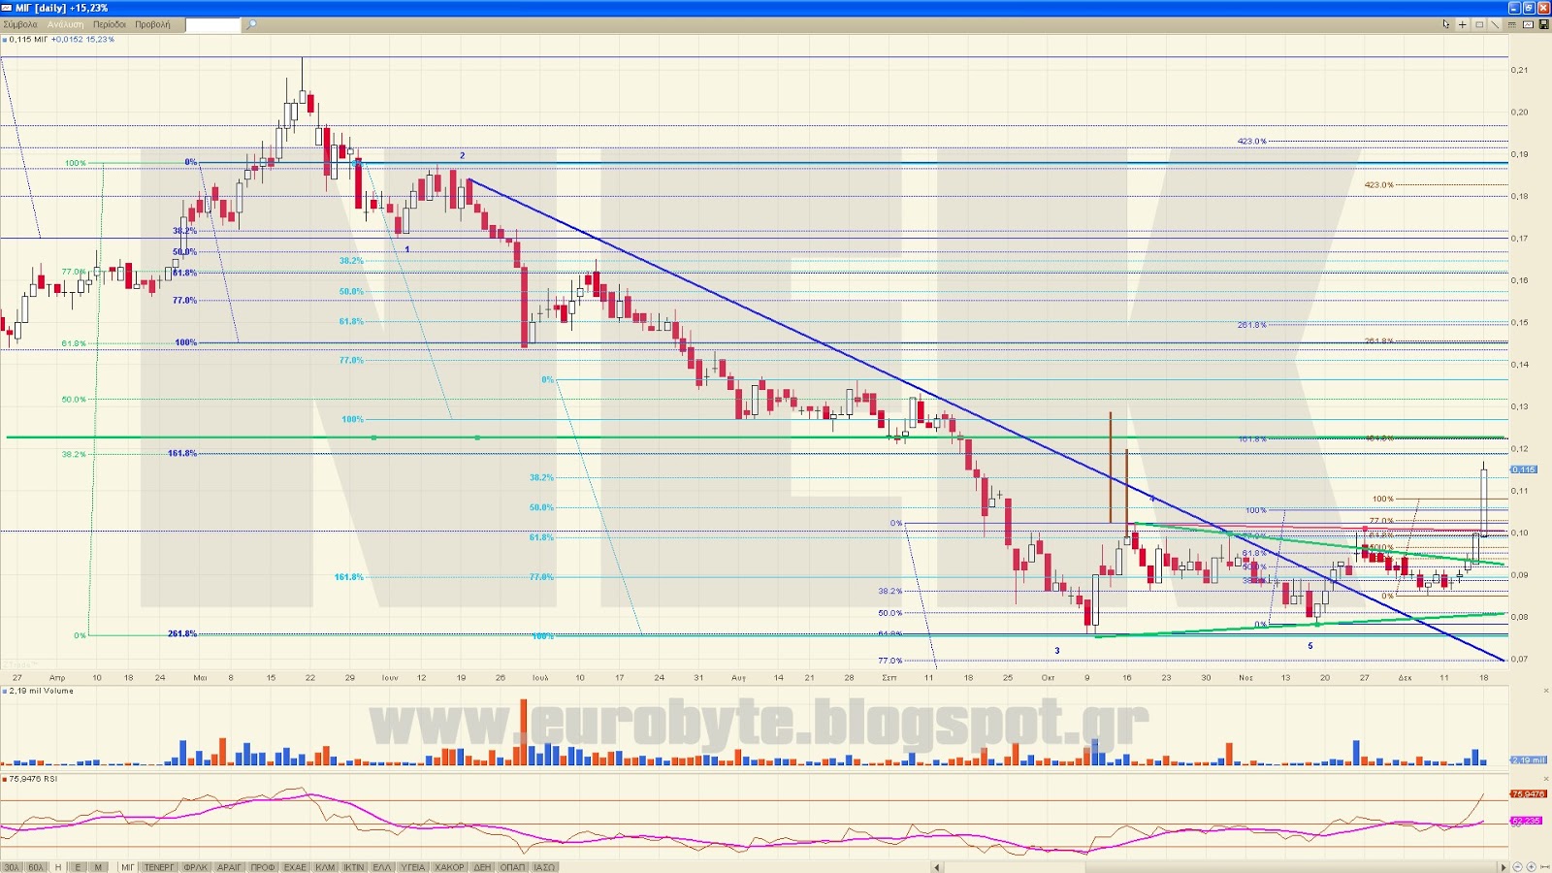Image resolution: width=1552 pixels, height=873 pixels.
Task: Click the 261.8% bold Fibonacci label
Action: (182, 633)
